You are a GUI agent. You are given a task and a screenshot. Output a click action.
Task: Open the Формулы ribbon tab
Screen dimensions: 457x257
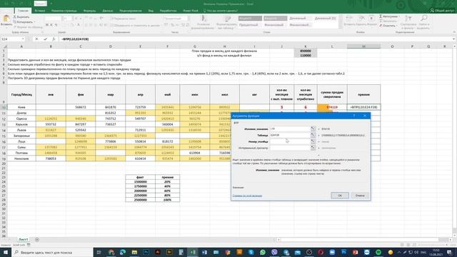(89, 11)
